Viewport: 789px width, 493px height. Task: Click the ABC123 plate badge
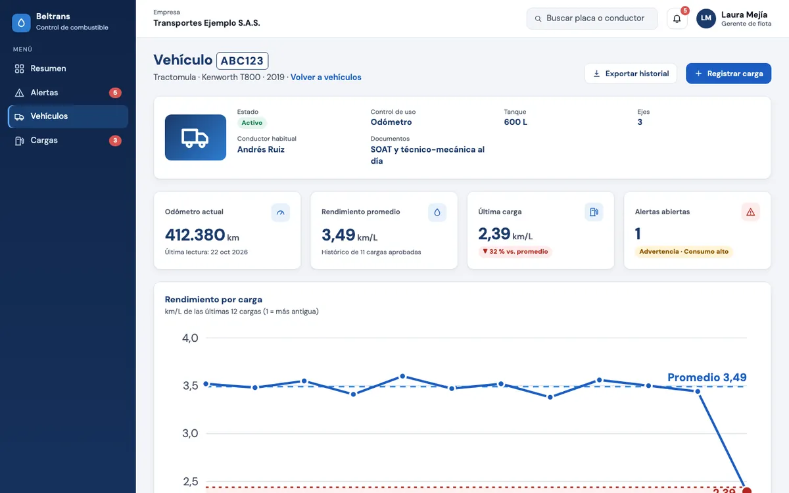(242, 61)
